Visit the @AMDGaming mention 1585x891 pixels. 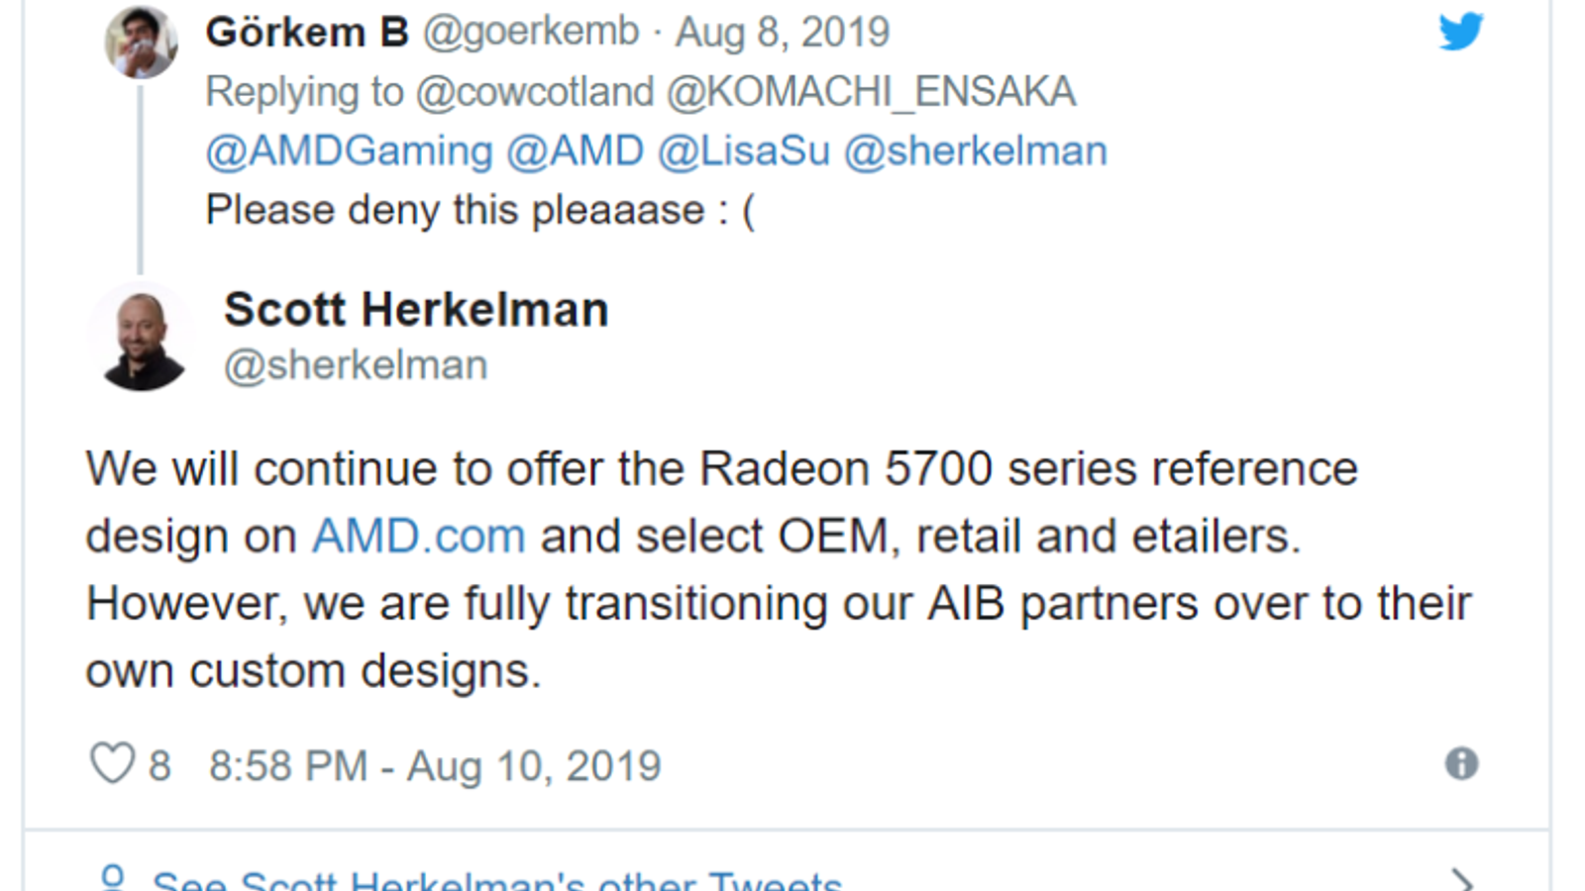tap(349, 151)
